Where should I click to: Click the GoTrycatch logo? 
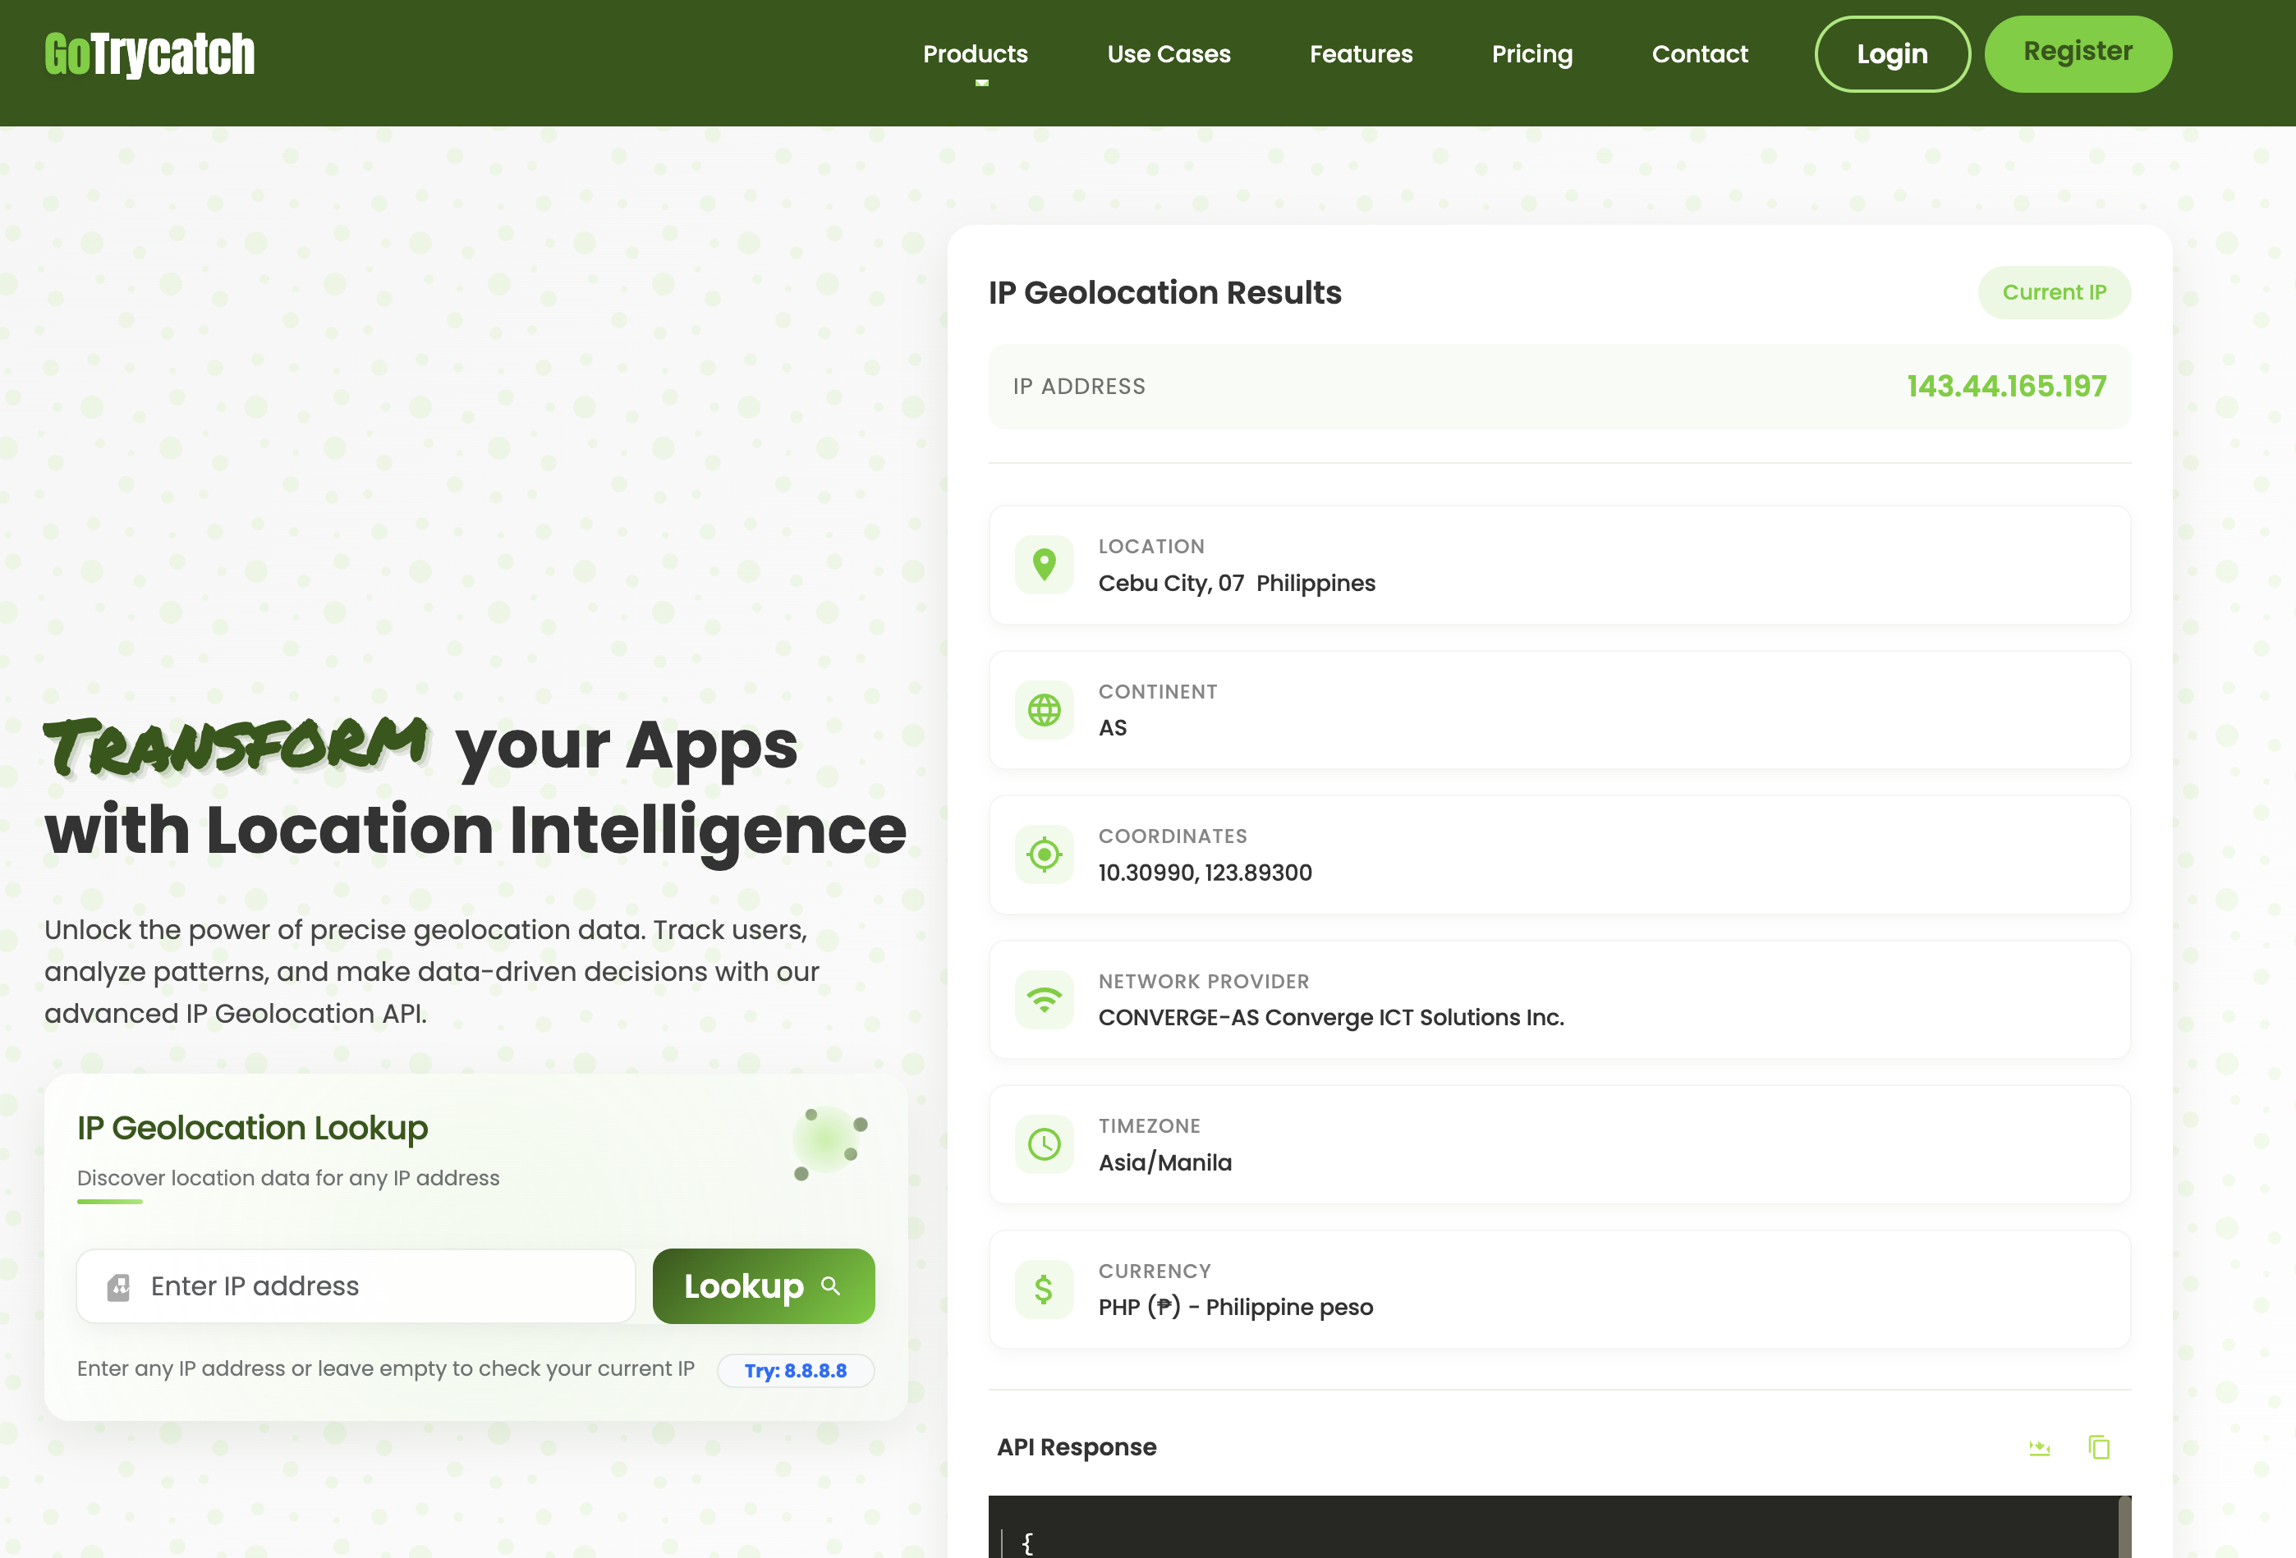[149, 54]
